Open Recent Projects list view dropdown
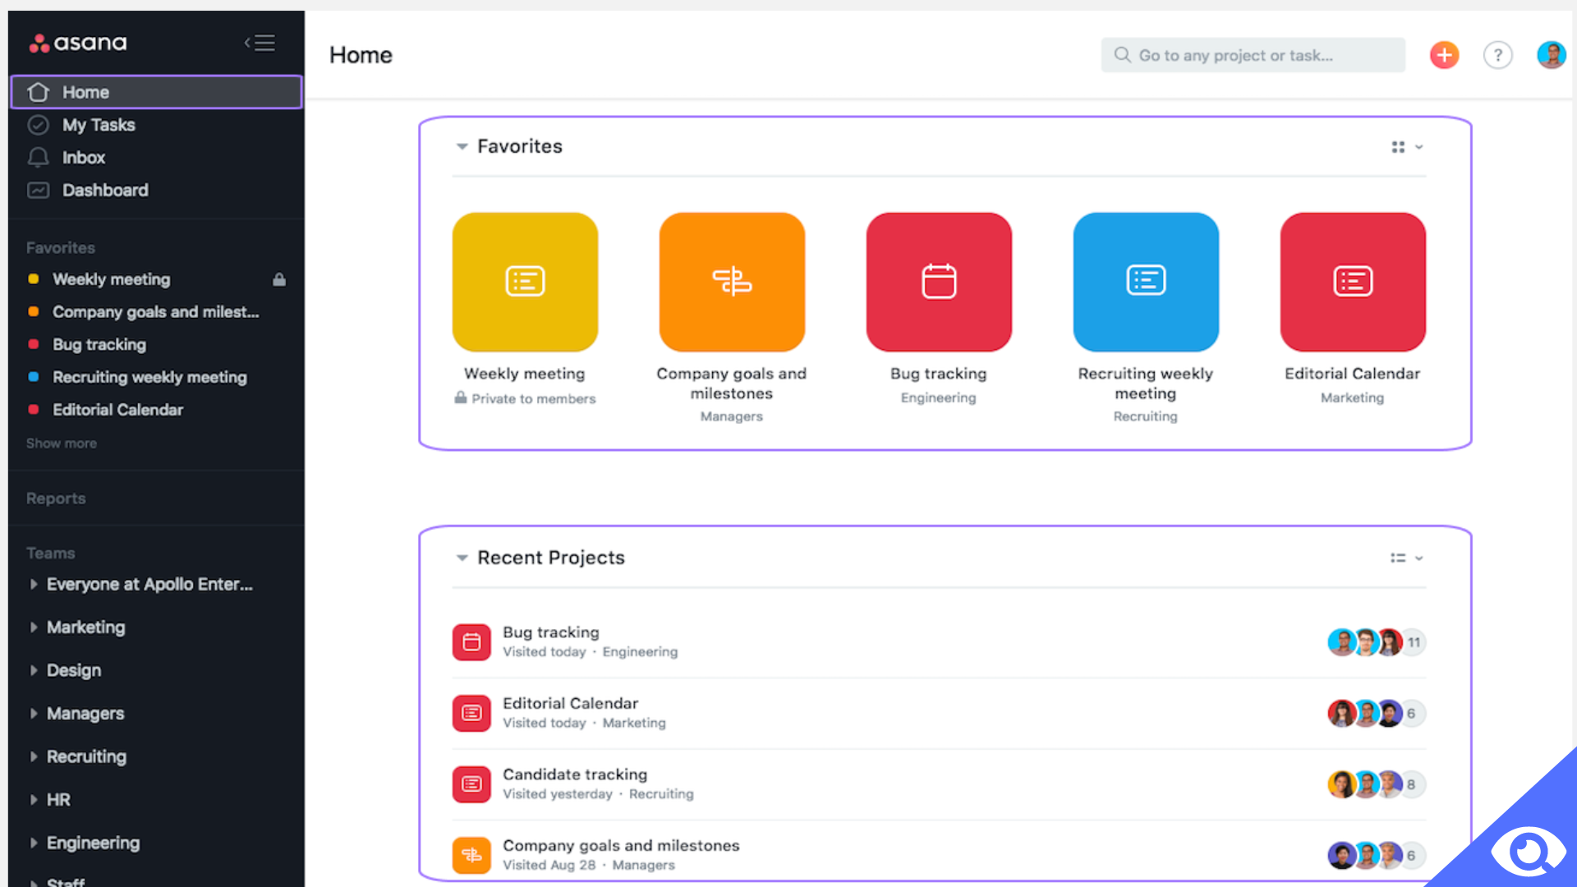The height and width of the screenshot is (887, 1577). (1407, 558)
